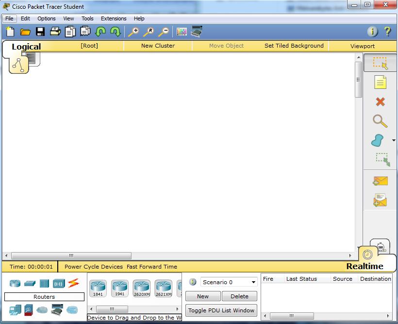
Task: Click the Viewport button
Action: (x=363, y=46)
